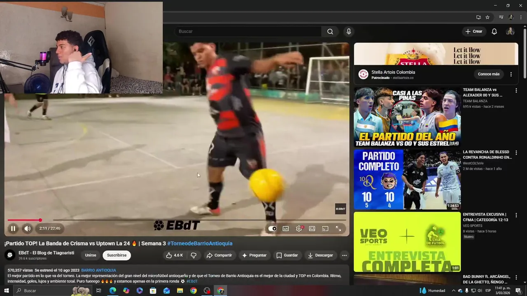Screen dimensions: 527x296
Task: Dislike the video
Action: [x=194, y=255]
